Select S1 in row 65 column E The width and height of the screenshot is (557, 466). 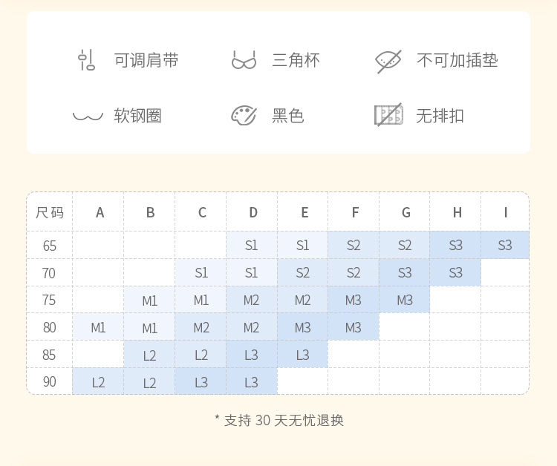pos(303,245)
